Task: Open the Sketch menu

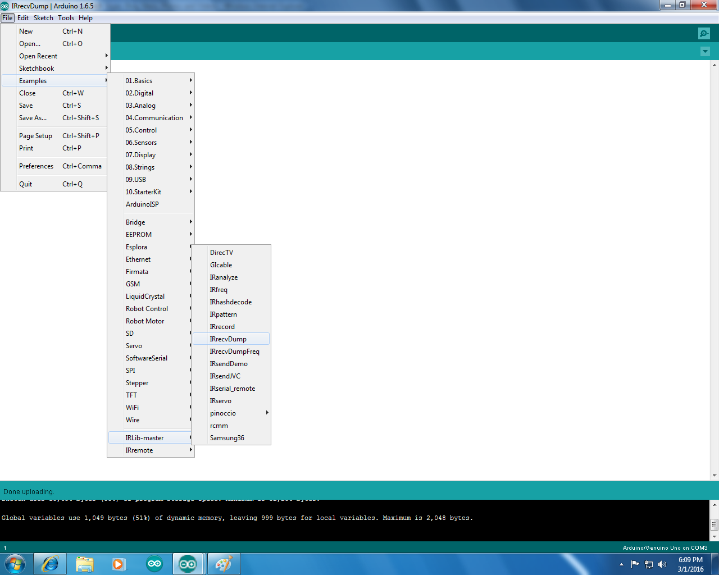Action: click(x=43, y=18)
